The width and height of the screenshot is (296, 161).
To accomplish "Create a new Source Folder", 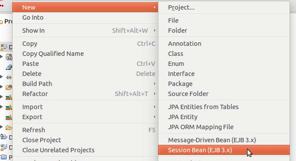I will pyautogui.click(x=224, y=94).
